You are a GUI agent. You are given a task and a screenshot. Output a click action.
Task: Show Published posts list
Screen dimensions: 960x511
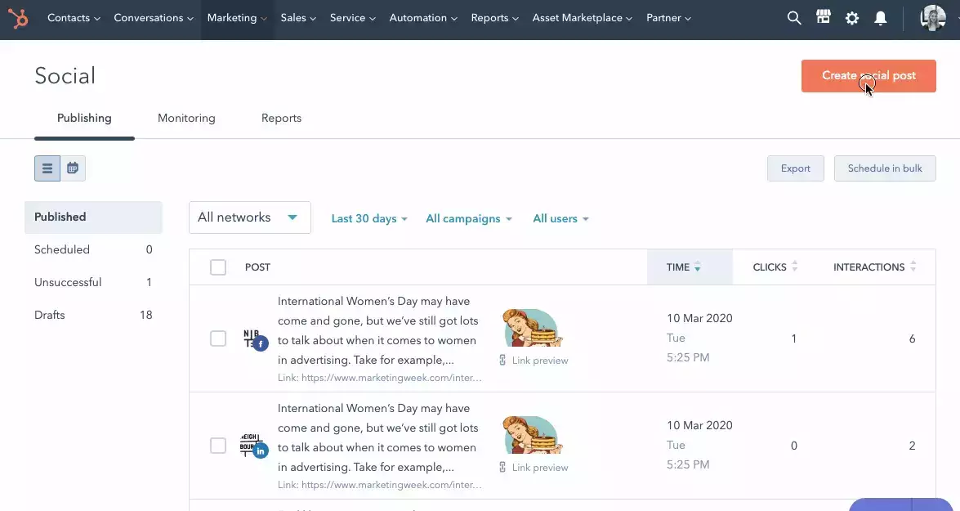click(x=94, y=217)
